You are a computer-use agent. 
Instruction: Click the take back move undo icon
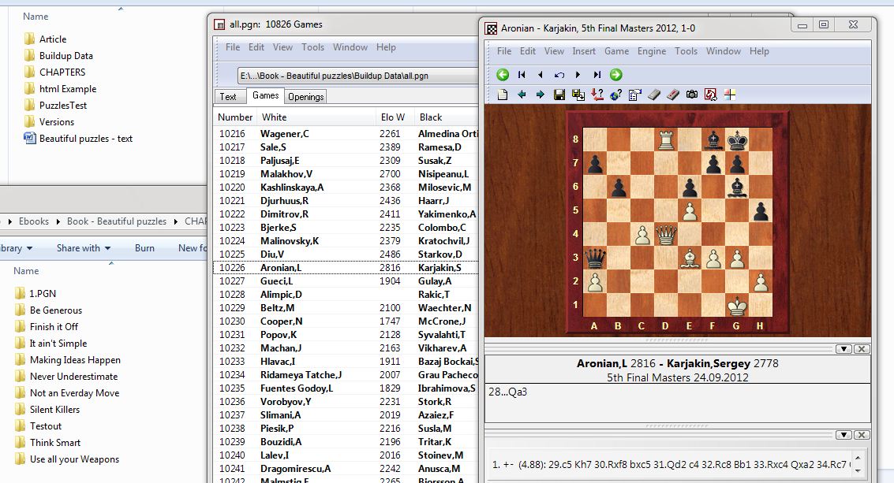[x=559, y=75]
